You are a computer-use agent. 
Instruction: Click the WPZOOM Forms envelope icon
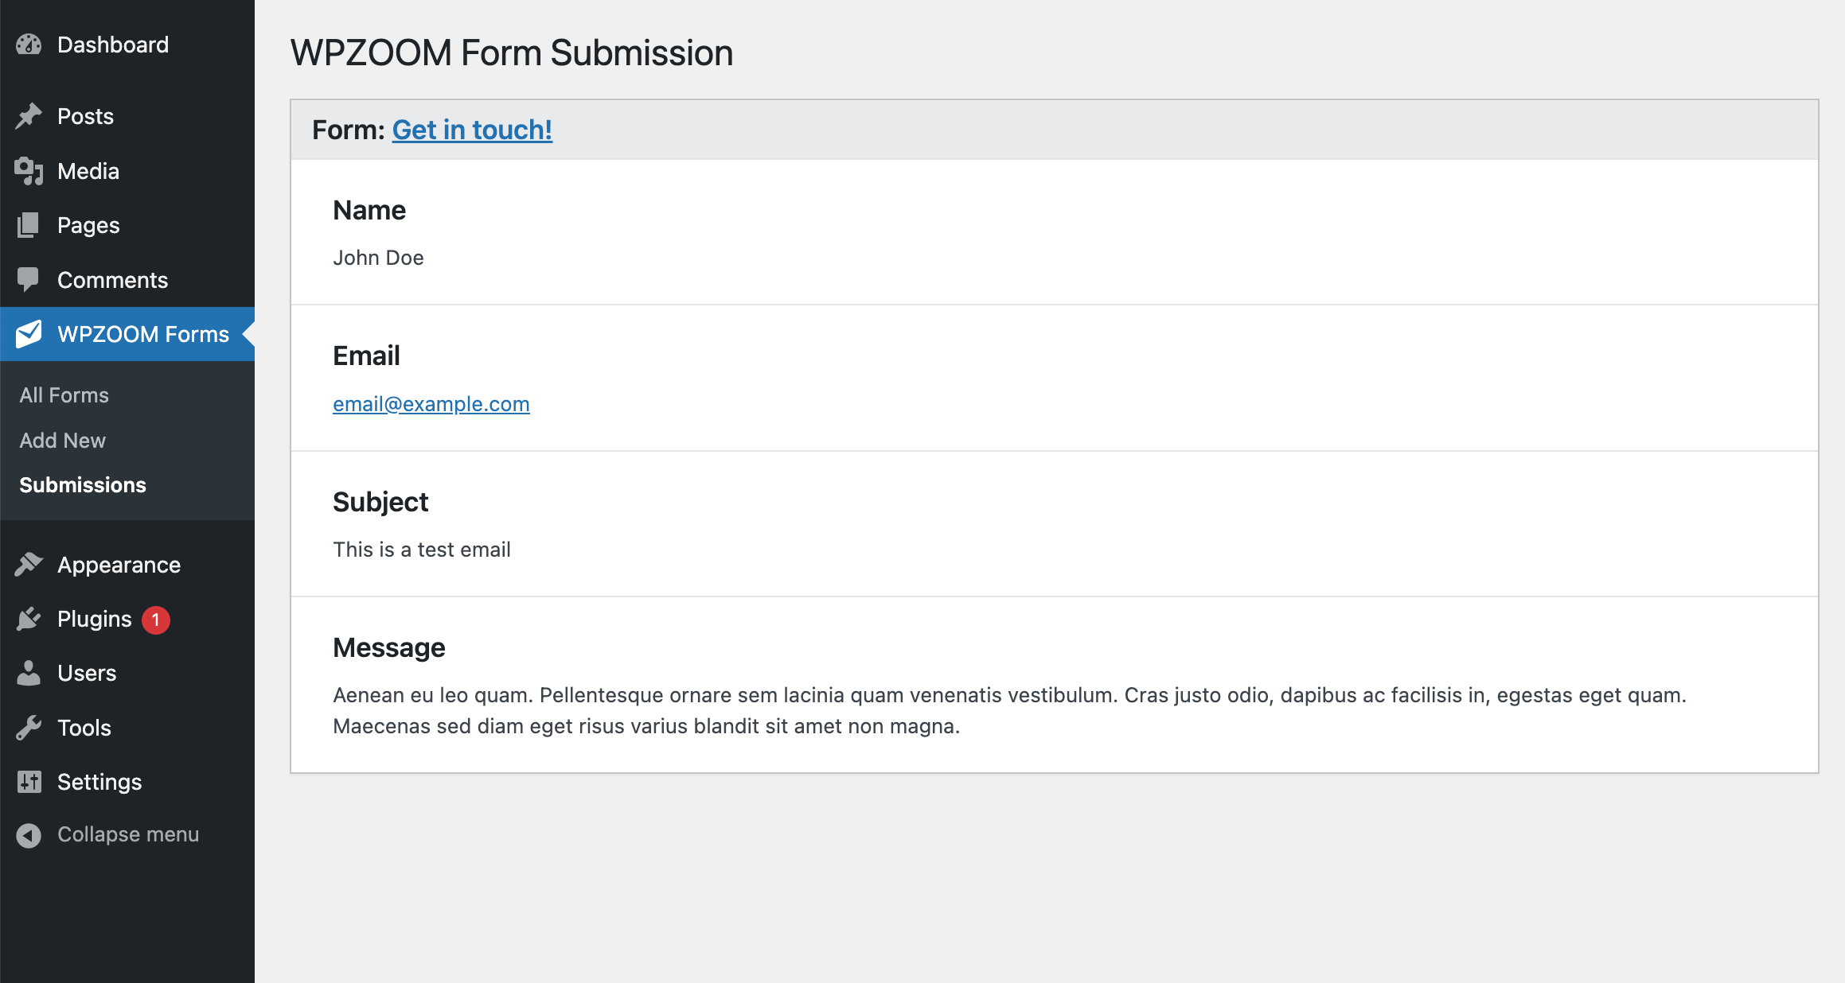pyautogui.click(x=29, y=334)
